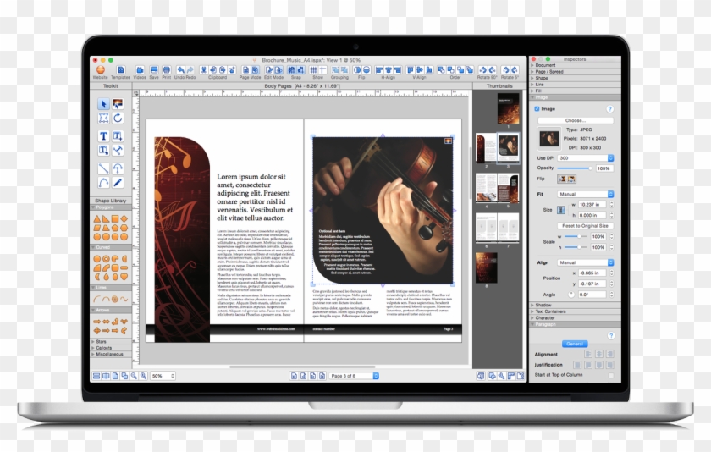Screen dimensions: 711x452
Task: Click the Videos toolbar icon
Action: 141,69
